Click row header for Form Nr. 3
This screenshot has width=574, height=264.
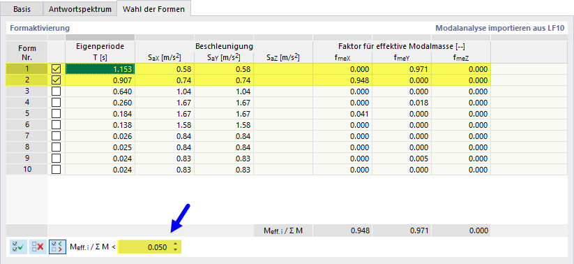(27, 91)
